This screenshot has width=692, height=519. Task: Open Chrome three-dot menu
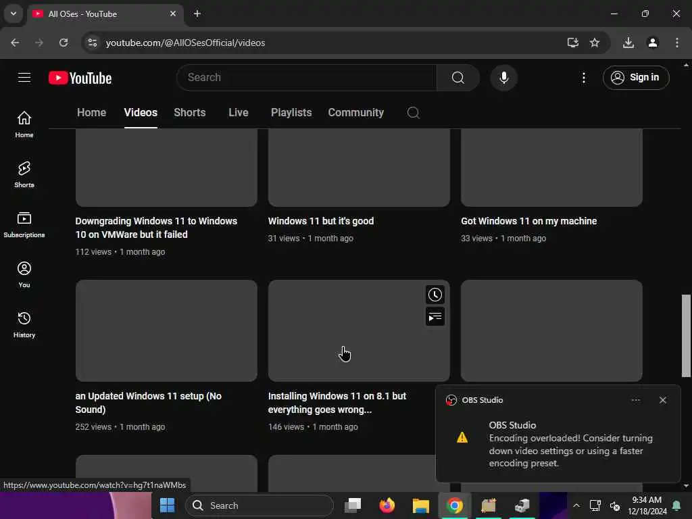(x=677, y=43)
